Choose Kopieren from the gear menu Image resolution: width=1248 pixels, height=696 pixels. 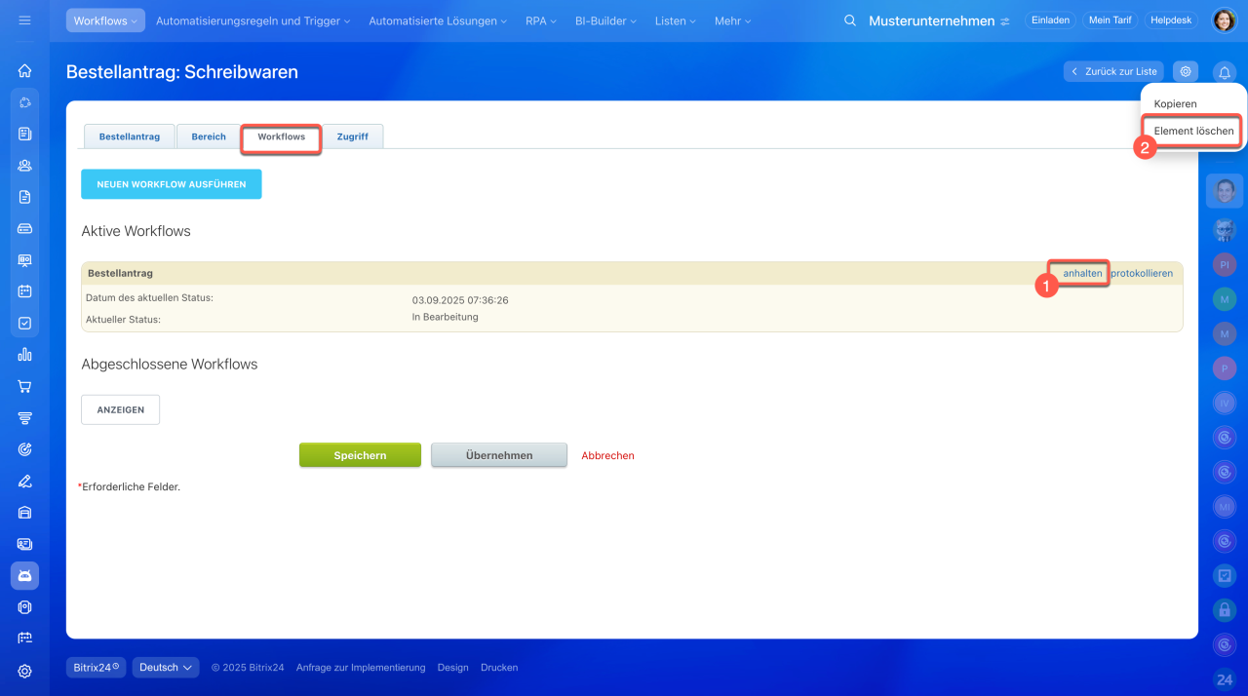point(1175,103)
